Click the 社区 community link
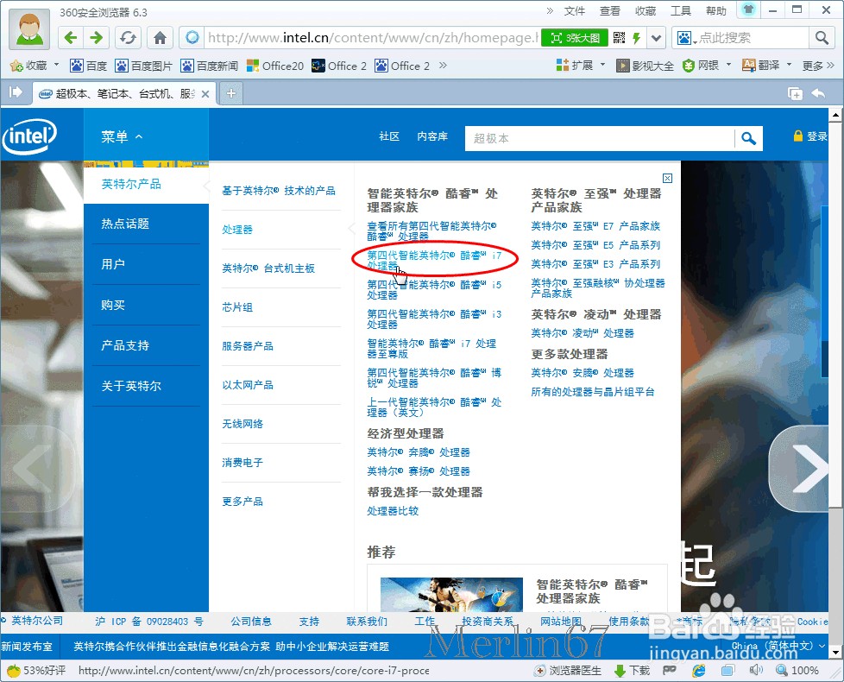This screenshot has width=844, height=682. click(x=389, y=136)
